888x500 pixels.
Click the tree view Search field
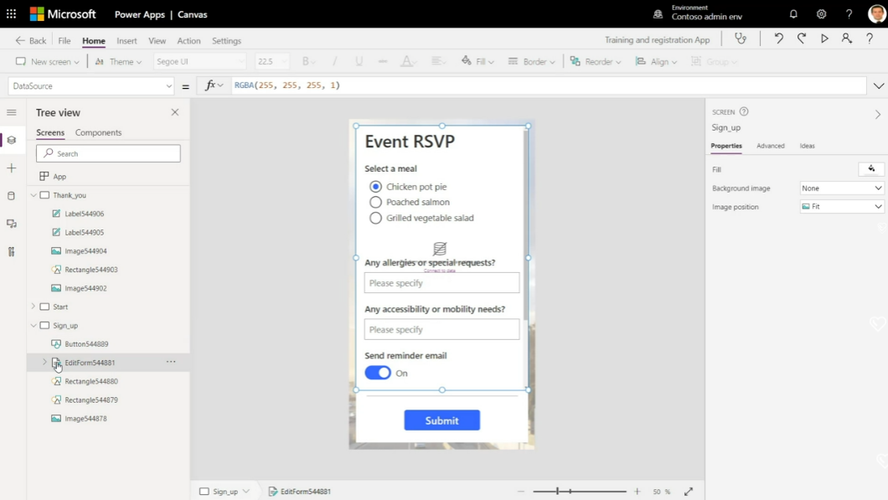pos(108,153)
